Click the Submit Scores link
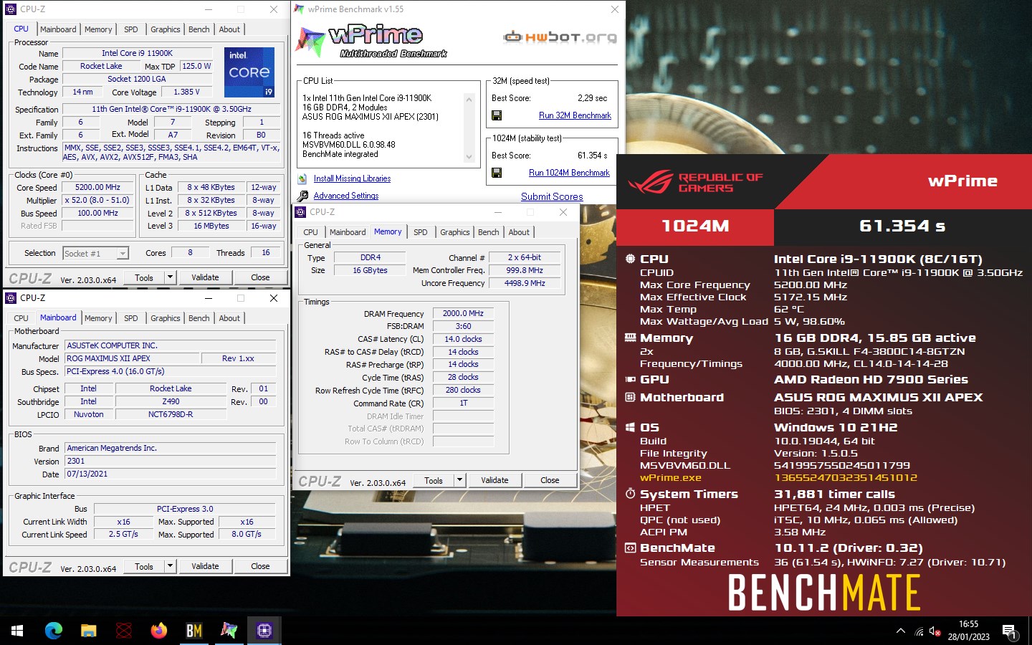Viewport: 1032px width, 645px height. pyautogui.click(x=552, y=196)
